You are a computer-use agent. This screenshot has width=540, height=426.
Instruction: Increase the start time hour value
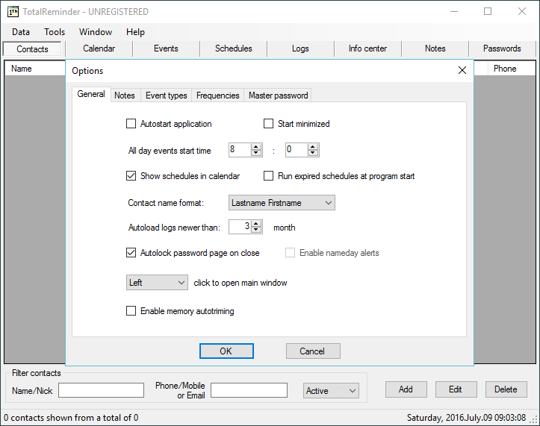point(256,147)
